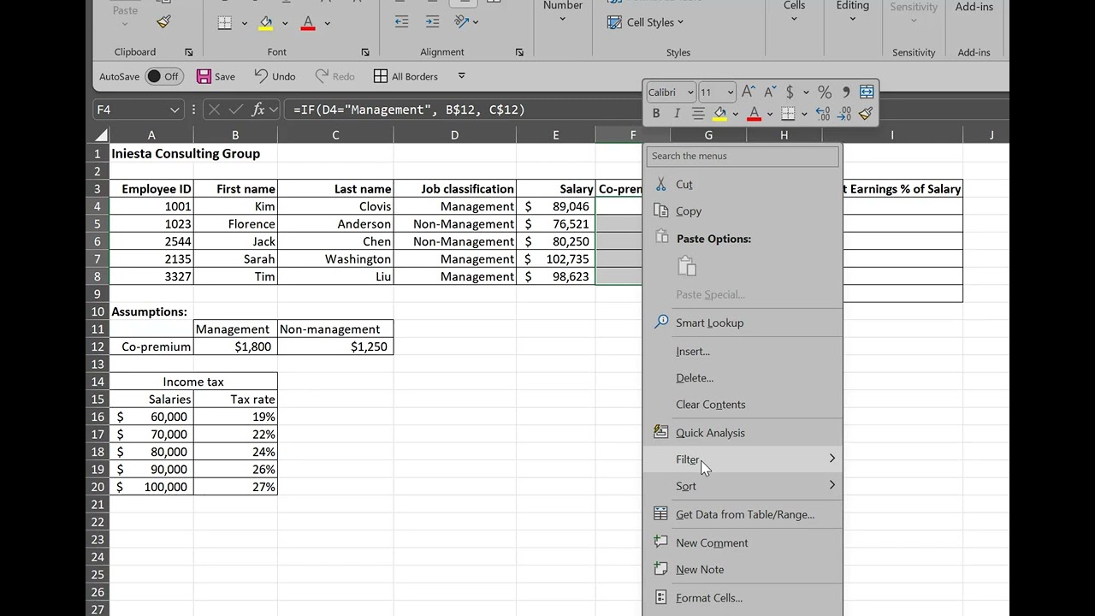Viewport: 1095px width, 616px height.
Task: Choose Smart Lookup from context menu
Action: point(743,323)
